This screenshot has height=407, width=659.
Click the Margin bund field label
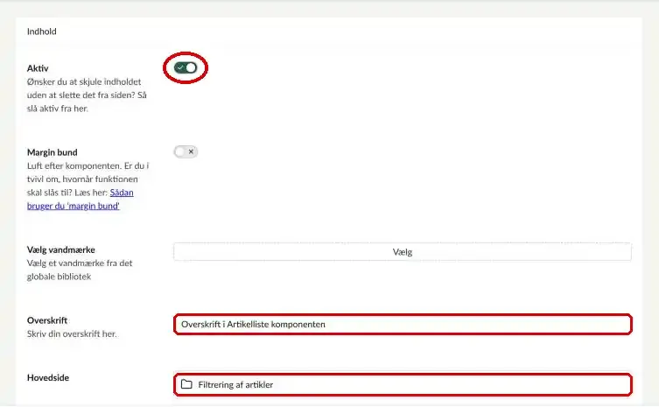click(53, 152)
